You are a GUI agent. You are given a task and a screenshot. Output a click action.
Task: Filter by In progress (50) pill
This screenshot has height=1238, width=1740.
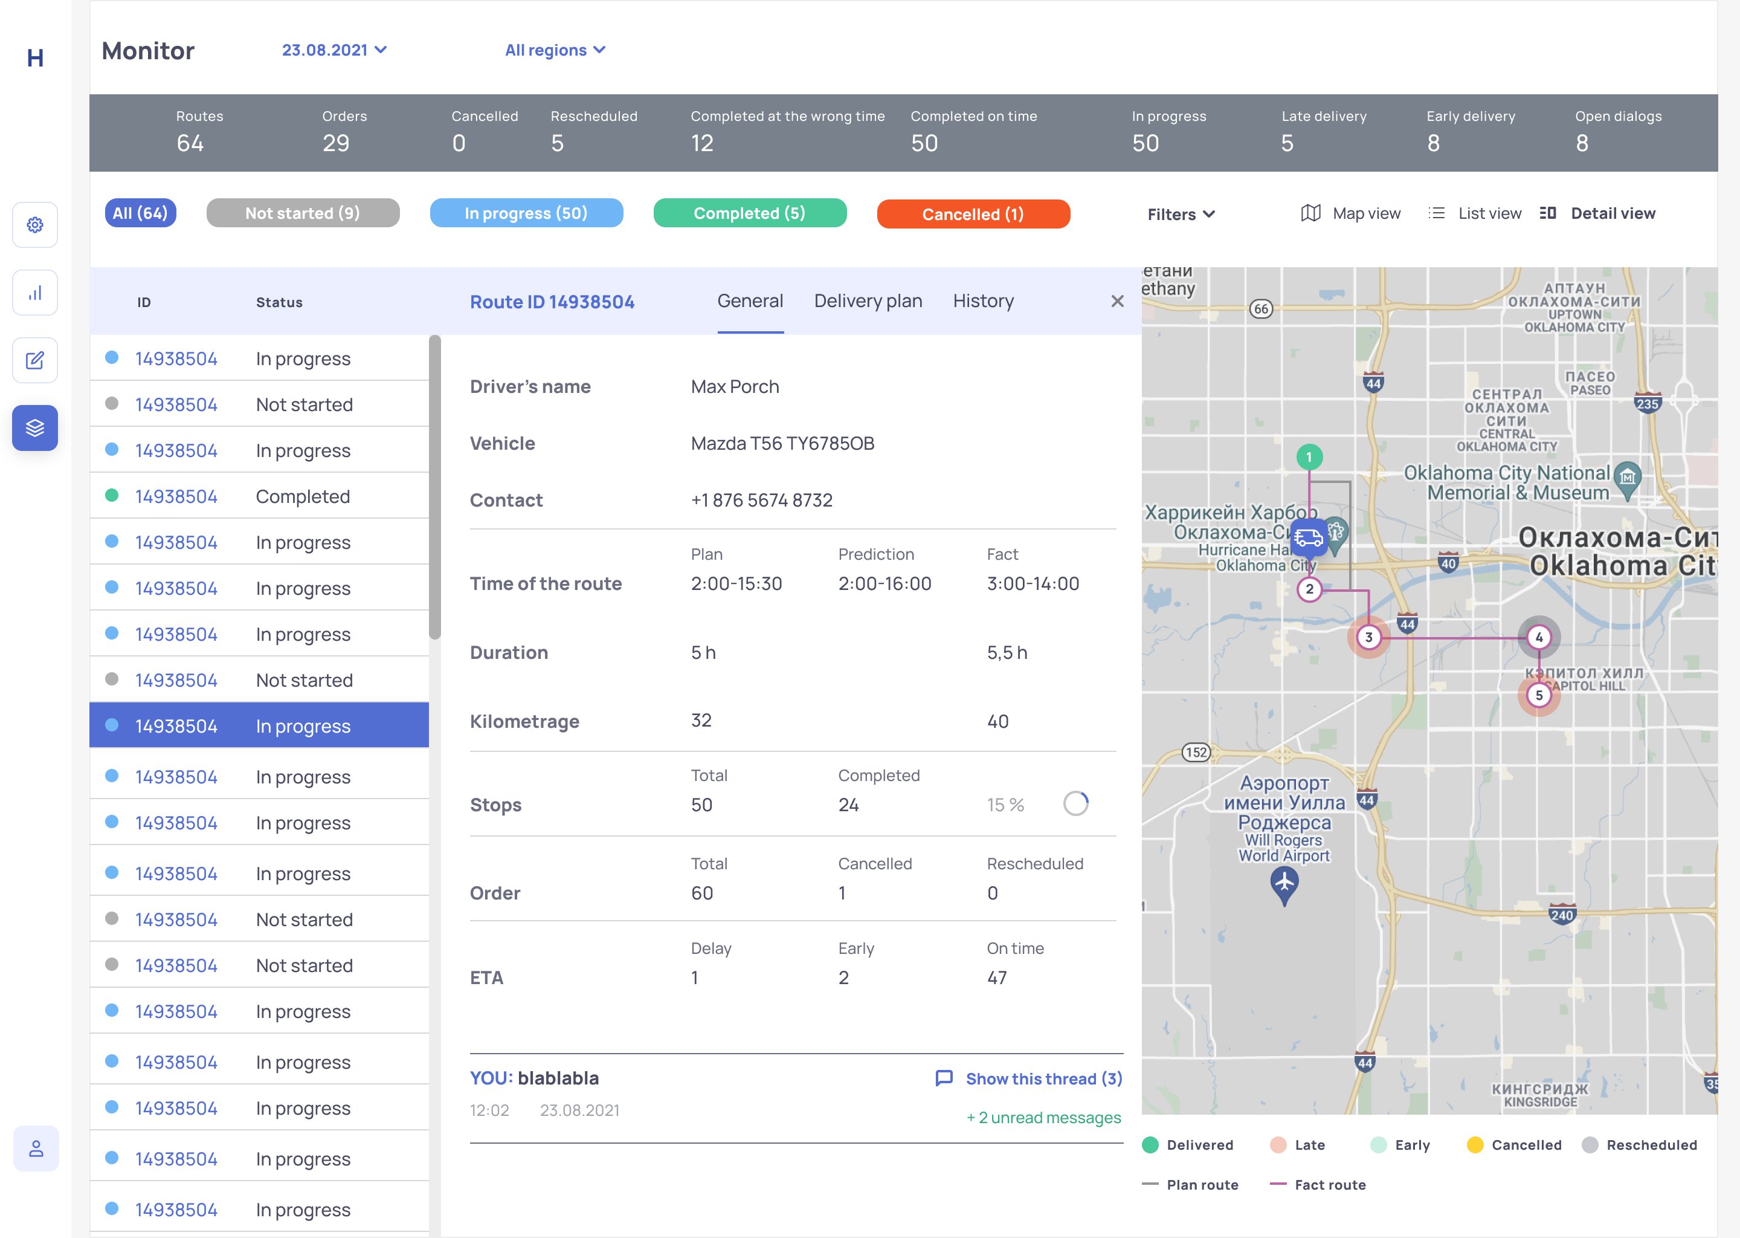[x=526, y=213]
